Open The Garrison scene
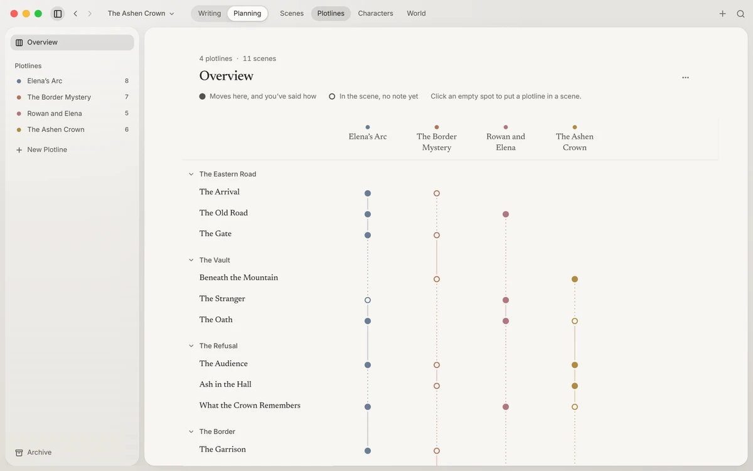This screenshot has width=753, height=471. click(x=223, y=450)
